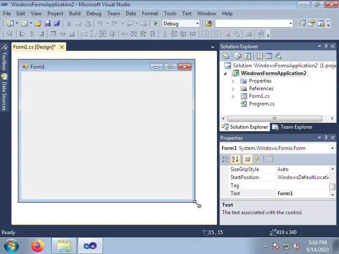Image resolution: width=339 pixels, height=254 pixels.
Task: Open the Tools menu
Action: [x=170, y=14]
